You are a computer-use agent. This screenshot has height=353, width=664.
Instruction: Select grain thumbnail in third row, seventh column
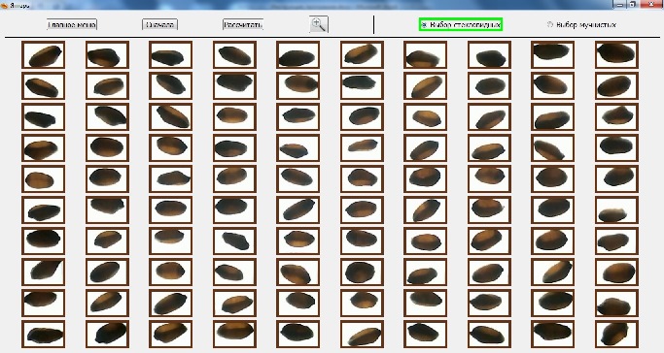[x=425, y=117]
